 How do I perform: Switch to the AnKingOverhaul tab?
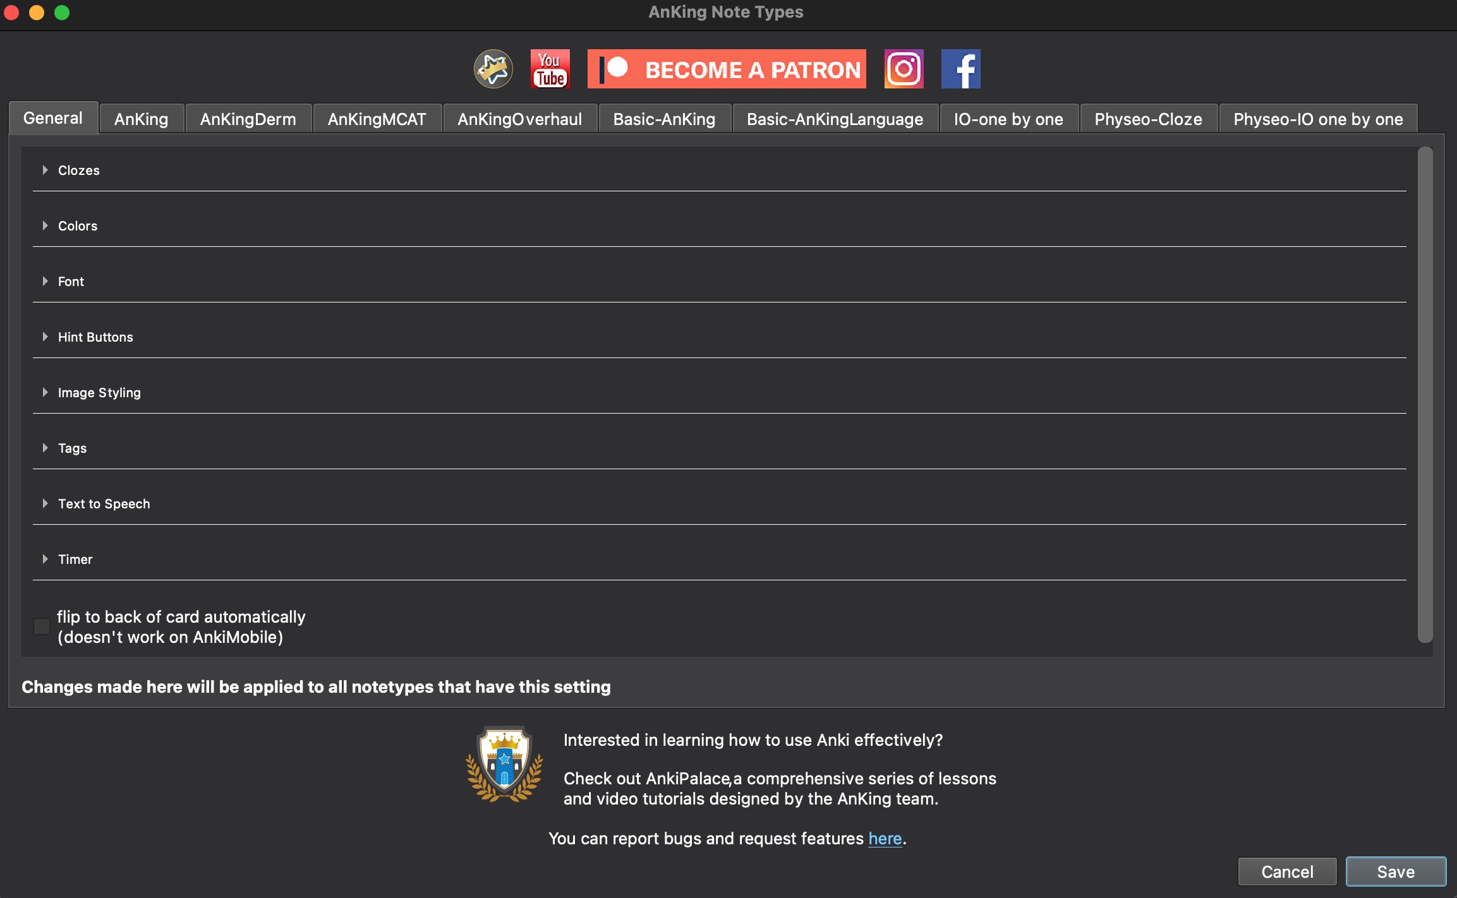point(519,119)
